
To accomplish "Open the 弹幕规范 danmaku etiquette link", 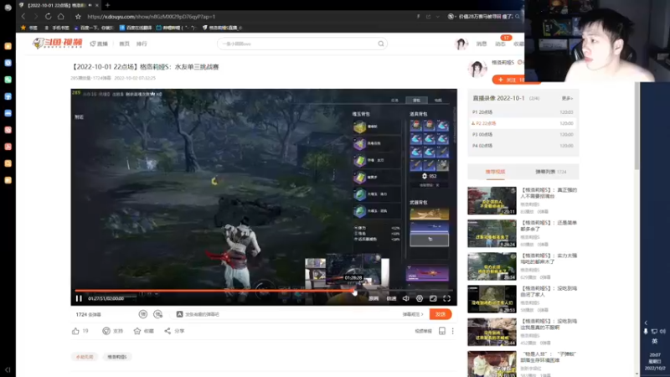I will [x=413, y=314].
